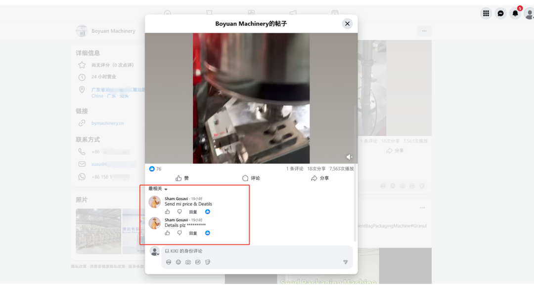Insert an avatar sticker in the comment box
The height and width of the screenshot is (285, 534).
pyautogui.click(x=169, y=262)
